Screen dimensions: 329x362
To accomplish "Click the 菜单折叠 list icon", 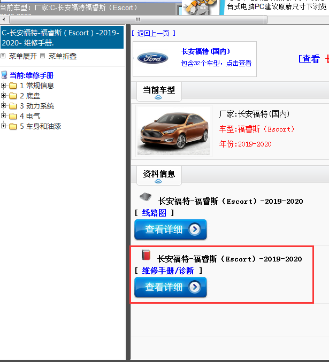I will point(42,56).
